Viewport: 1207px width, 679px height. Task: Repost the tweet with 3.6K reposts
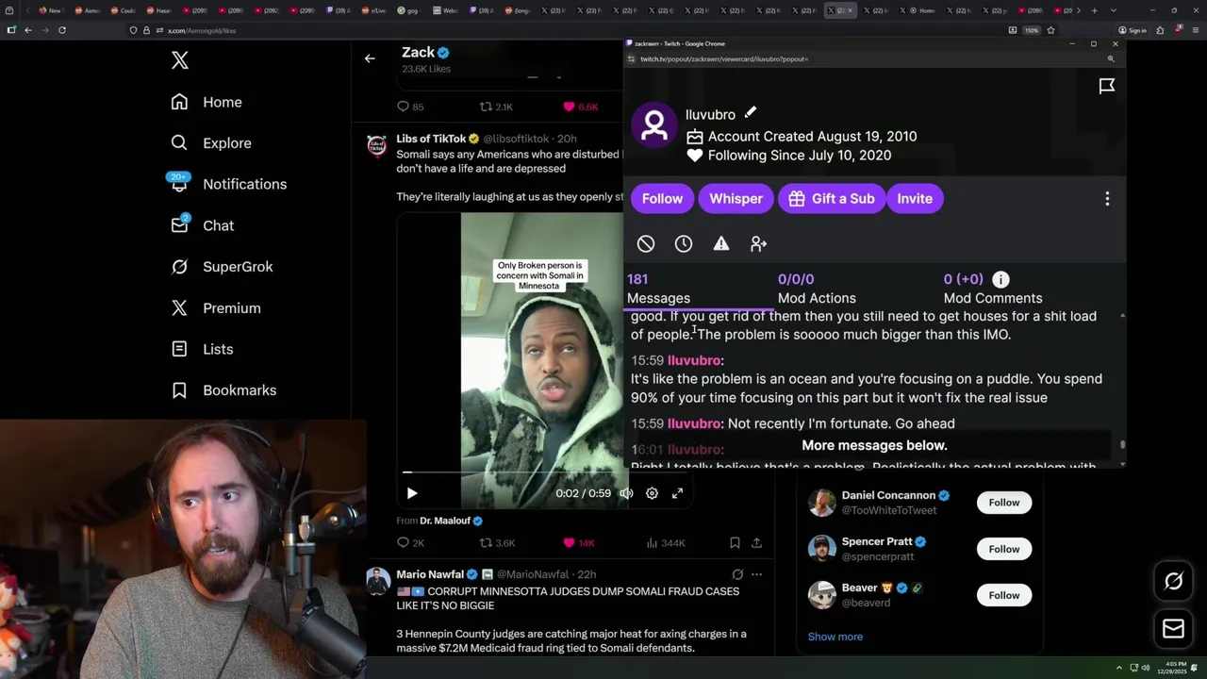(497, 543)
